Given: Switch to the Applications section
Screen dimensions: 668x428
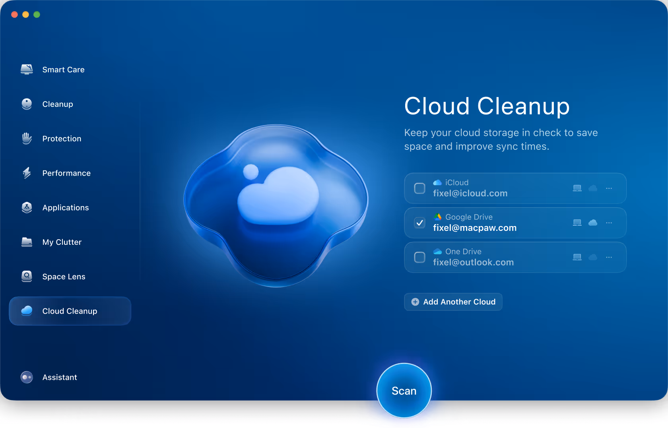Looking at the screenshot, I should pyautogui.click(x=70, y=208).
